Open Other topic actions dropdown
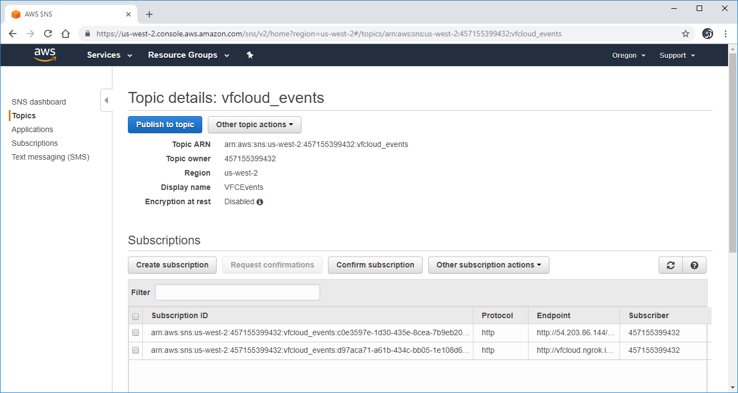Image resolution: width=738 pixels, height=393 pixels. point(255,124)
